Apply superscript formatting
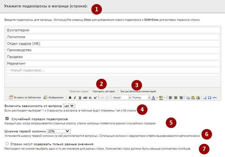The width and height of the screenshot is (225, 157). click(x=96, y=97)
